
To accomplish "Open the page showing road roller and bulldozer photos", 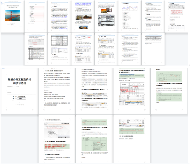I will coord(83,16).
